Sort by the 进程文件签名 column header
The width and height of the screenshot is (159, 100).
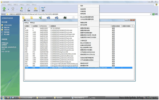pyautogui.click(x=127, y=26)
